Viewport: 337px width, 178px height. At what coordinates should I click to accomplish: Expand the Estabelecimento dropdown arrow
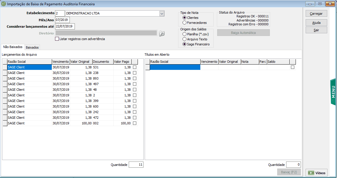point(162,14)
